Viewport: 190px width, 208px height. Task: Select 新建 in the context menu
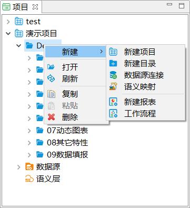coord(75,52)
